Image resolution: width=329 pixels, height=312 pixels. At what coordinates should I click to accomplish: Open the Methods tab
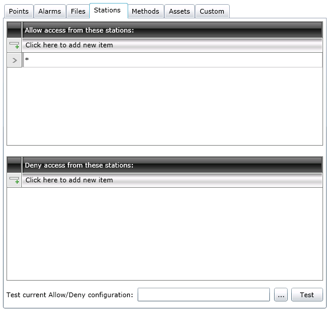point(145,11)
